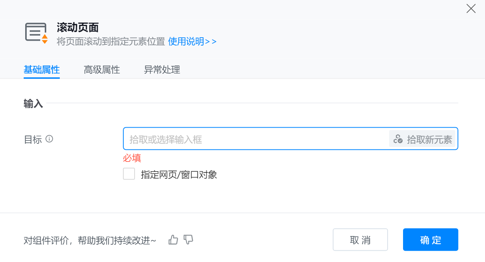Screen dimensions: 485x262
Task: Click the 目标 field label
Action: [x=33, y=139]
